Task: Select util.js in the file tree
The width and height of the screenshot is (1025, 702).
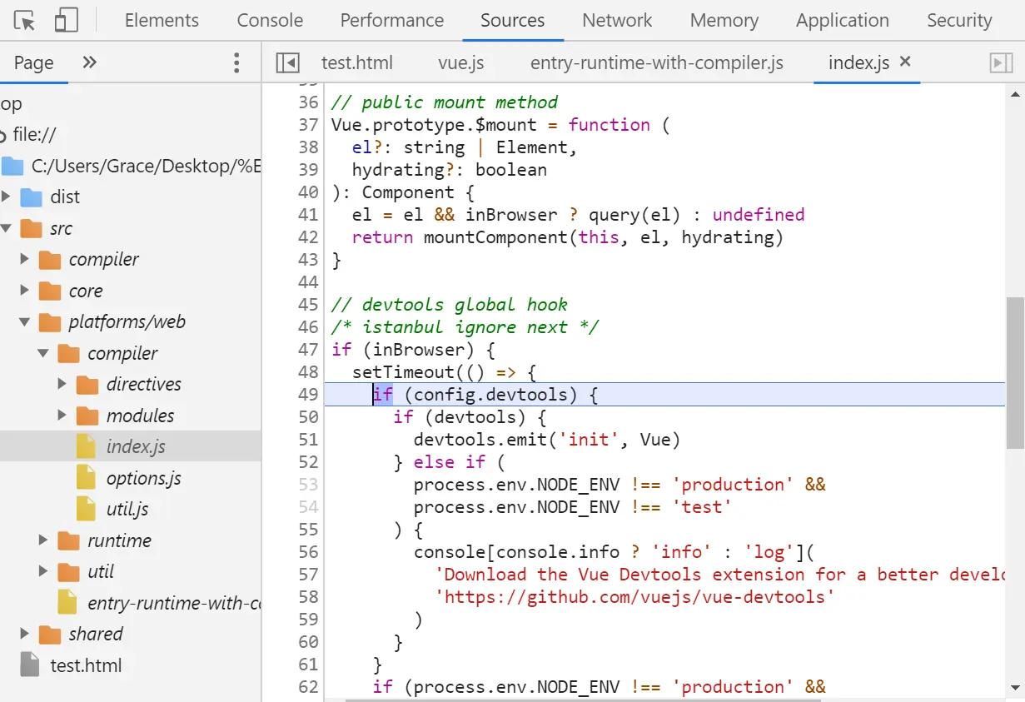Action: [x=127, y=509]
